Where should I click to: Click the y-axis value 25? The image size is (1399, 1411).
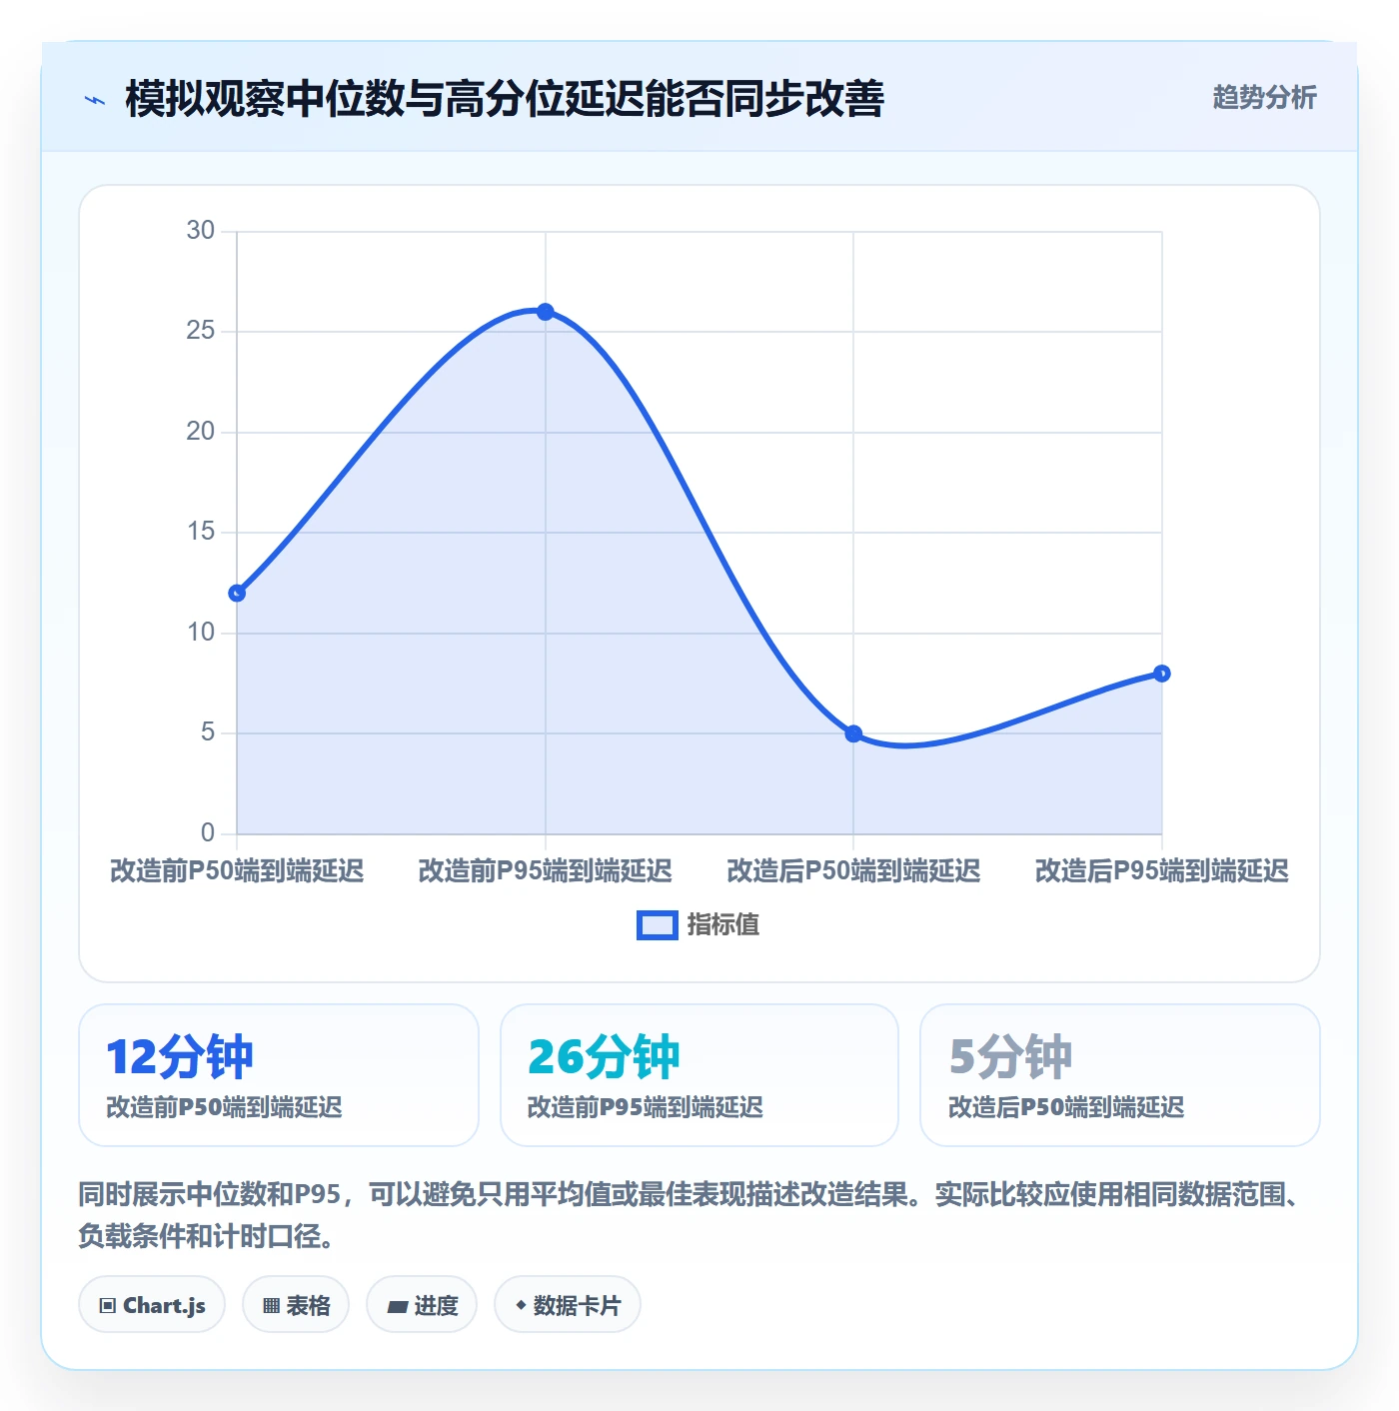click(x=201, y=331)
